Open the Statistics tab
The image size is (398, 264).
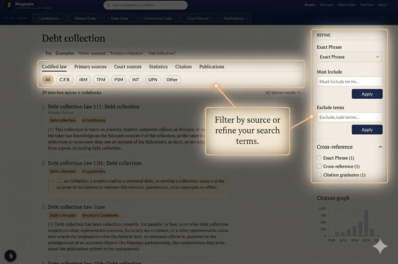pyautogui.click(x=158, y=67)
